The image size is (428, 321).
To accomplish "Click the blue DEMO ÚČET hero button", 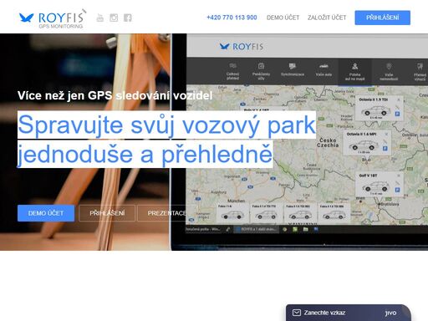I will pos(46,213).
